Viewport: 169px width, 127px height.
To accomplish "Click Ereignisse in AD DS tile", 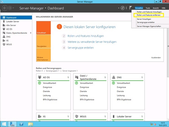I will pos(47,87).
